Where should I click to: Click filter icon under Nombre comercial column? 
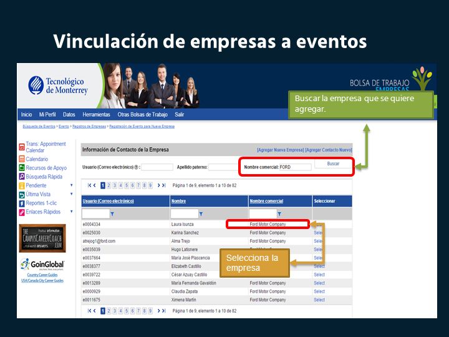coord(279,214)
